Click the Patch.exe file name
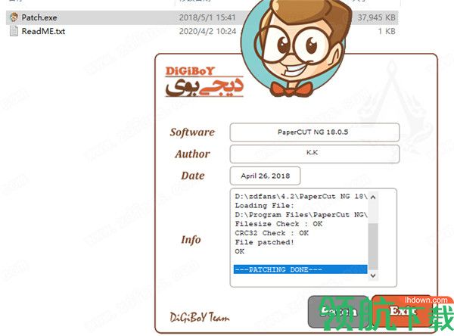 pos(39,17)
